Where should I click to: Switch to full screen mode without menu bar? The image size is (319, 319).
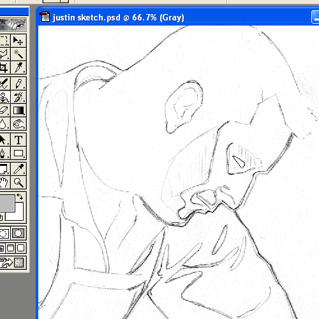tap(21, 248)
